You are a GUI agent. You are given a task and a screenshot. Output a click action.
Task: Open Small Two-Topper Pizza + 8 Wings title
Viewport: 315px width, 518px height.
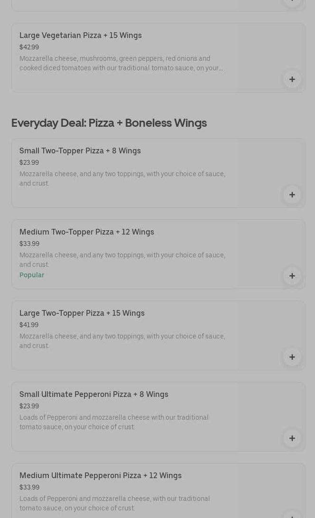(80, 151)
